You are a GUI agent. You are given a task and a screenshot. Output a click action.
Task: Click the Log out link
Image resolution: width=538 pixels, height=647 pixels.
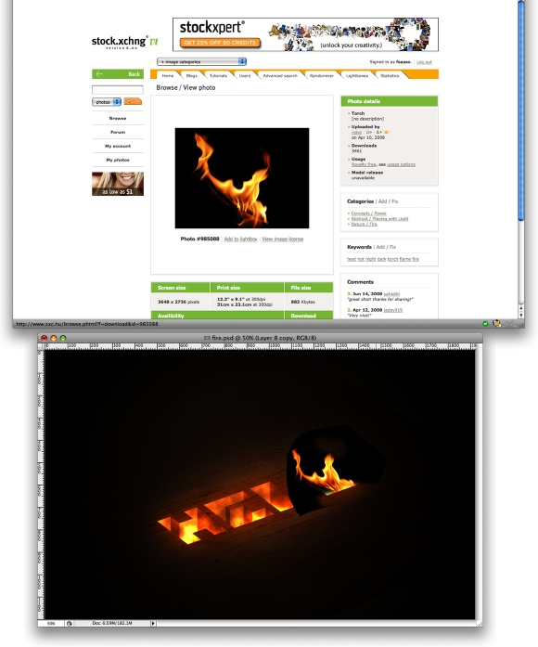pyautogui.click(x=424, y=62)
